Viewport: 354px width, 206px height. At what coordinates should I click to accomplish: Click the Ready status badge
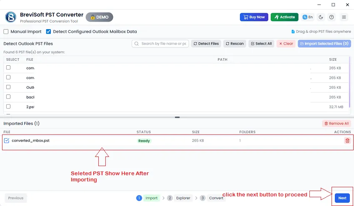pyautogui.click(x=144, y=141)
